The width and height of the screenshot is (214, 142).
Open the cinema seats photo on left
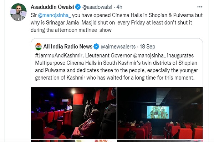click(x=74, y=113)
